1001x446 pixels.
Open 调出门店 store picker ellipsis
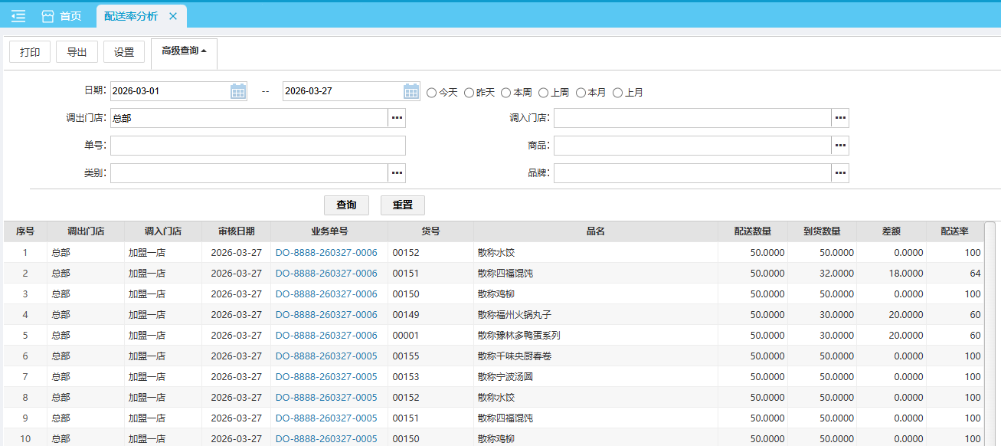pos(397,118)
